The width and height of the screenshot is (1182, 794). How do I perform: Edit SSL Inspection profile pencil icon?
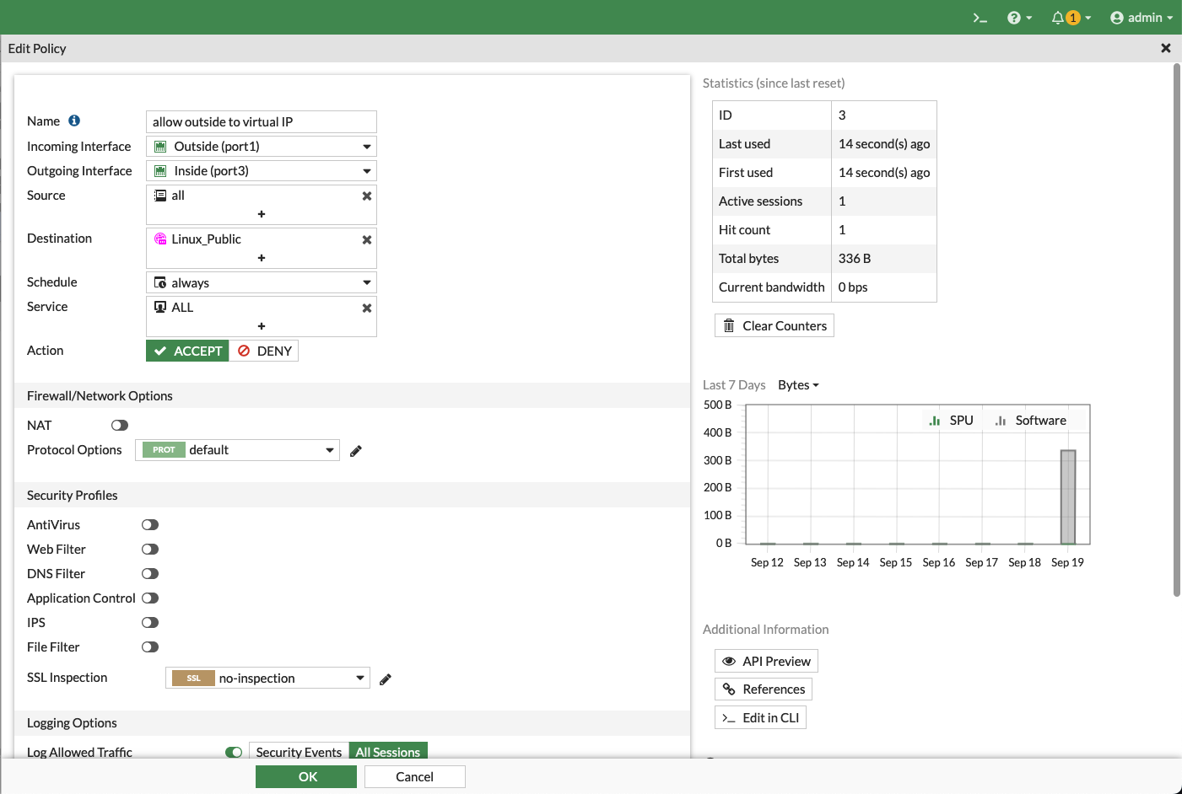386,679
